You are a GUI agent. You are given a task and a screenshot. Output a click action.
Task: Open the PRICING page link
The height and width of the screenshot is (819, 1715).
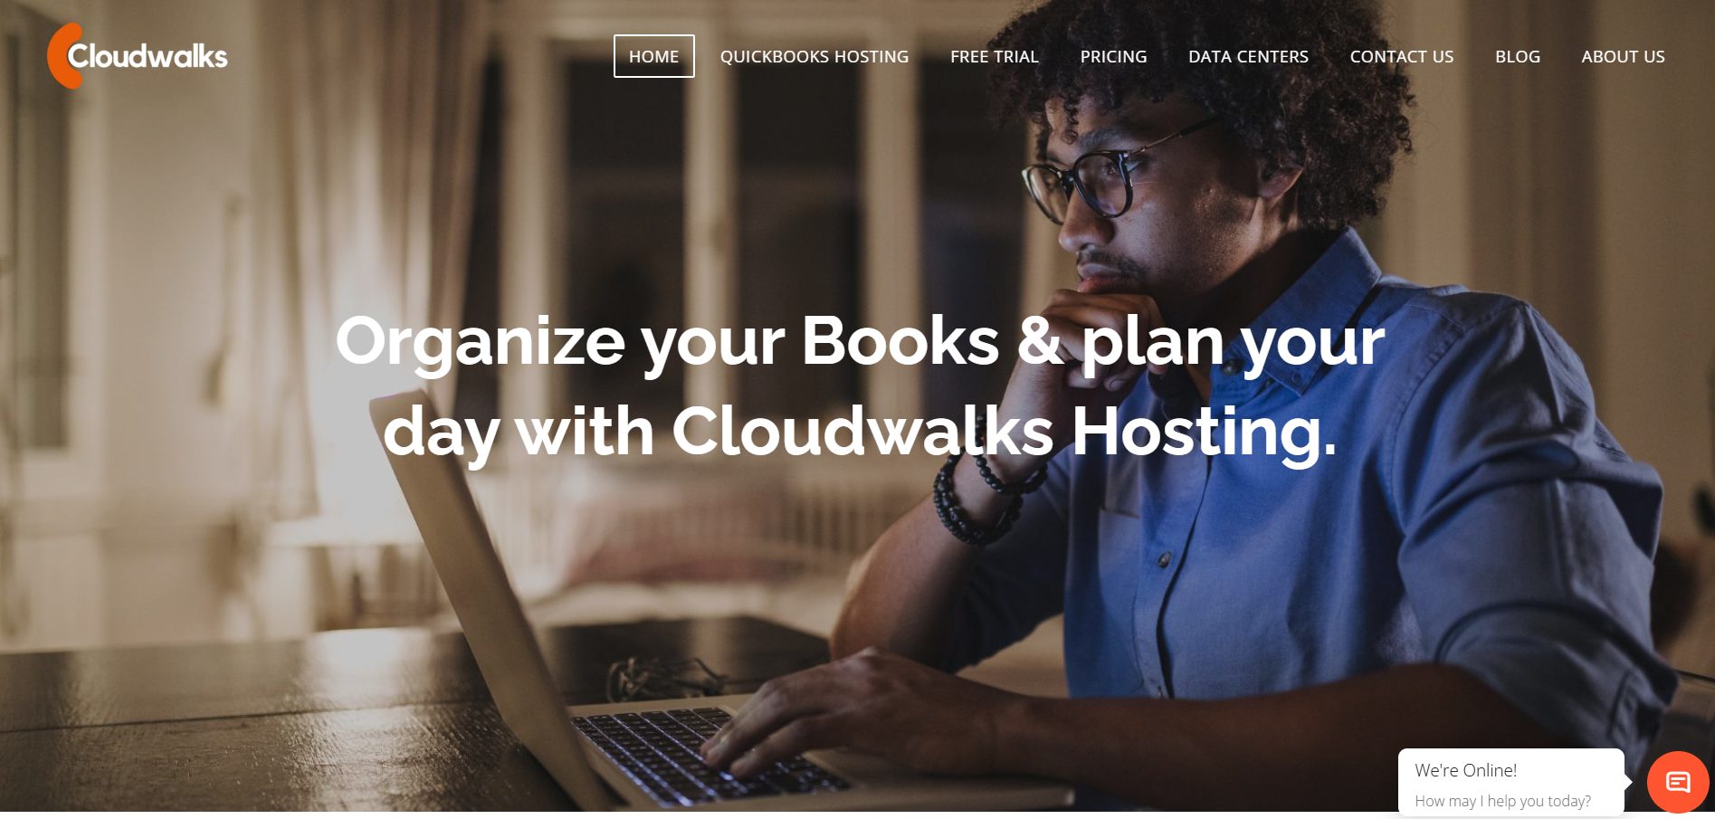tap(1113, 56)
